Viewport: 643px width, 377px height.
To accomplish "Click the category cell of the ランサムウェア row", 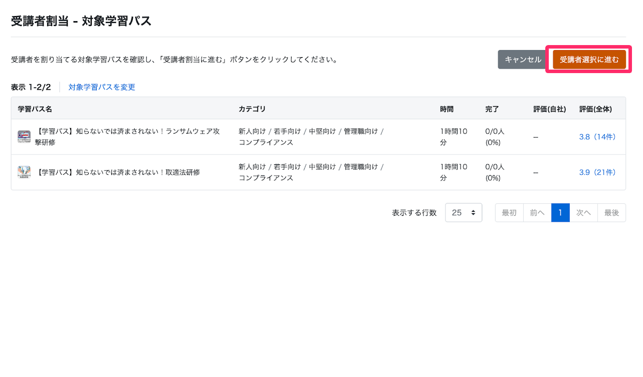I will [311, 137].
